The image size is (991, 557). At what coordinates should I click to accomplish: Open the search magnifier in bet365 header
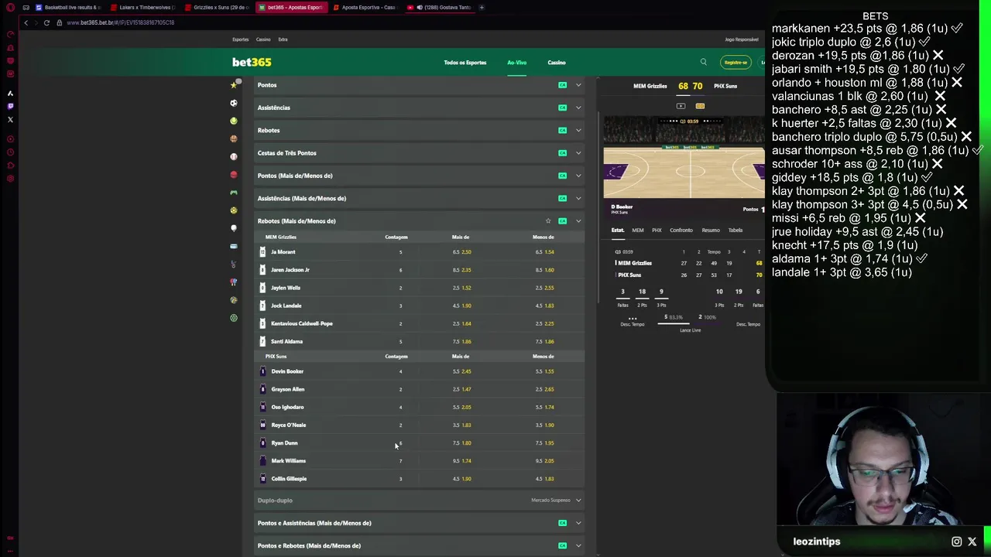[703, 62]
